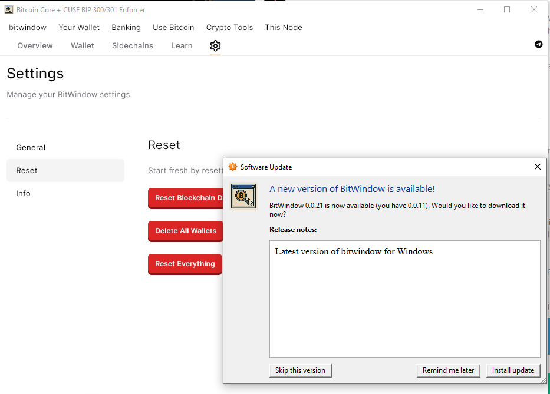Open the Your Wallet menu
The width and height of the screenshot is (550, 394).
tap(79, 27)
